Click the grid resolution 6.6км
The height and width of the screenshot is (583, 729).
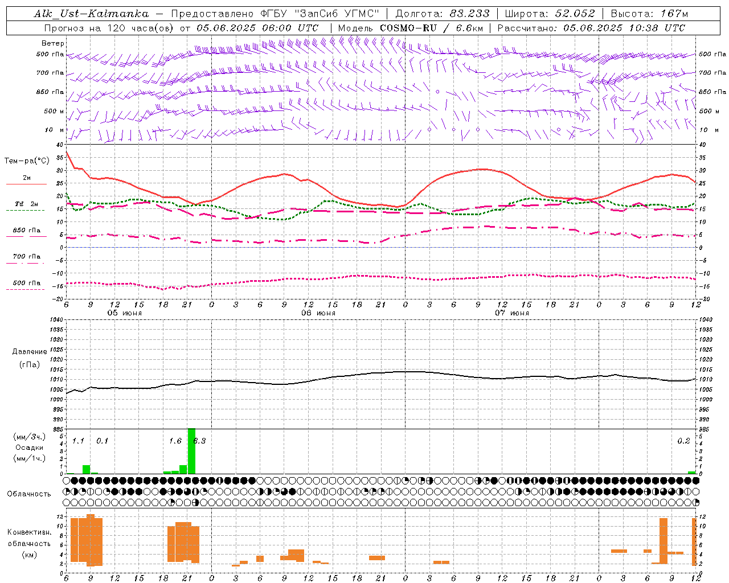pos(469,28)
